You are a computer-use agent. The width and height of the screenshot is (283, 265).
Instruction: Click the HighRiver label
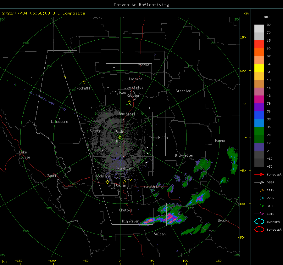coord(130,221)
